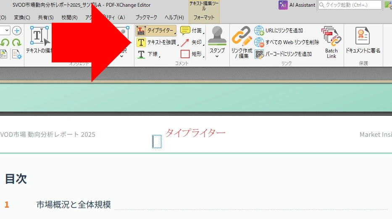
Task: Click the コメント group label
Action: pyautogui.click(x=182, y=63)
